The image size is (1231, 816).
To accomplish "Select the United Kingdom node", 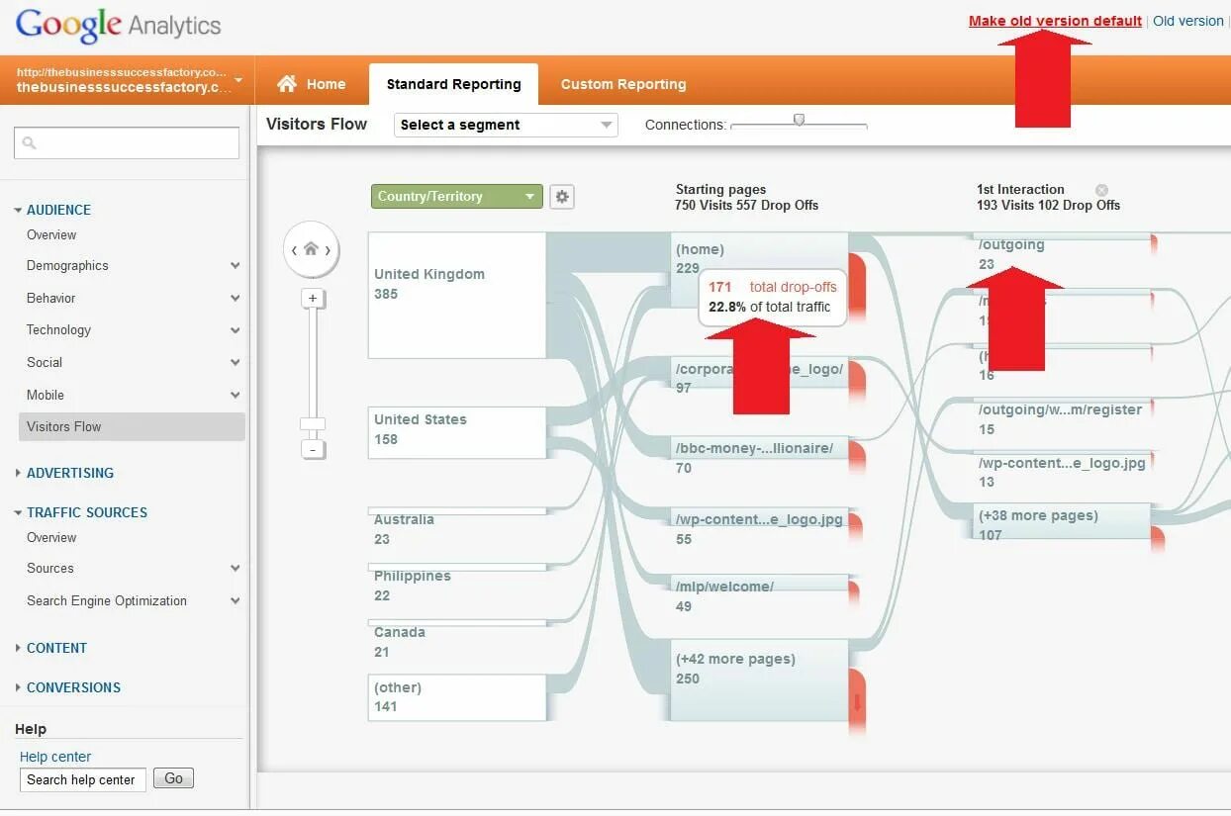I will pyautogui.click(x=457, y=295).
